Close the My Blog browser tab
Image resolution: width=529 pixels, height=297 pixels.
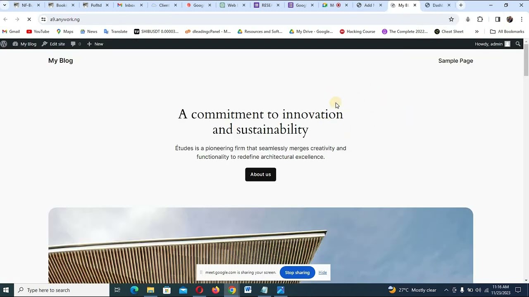(x=415, y=5)
